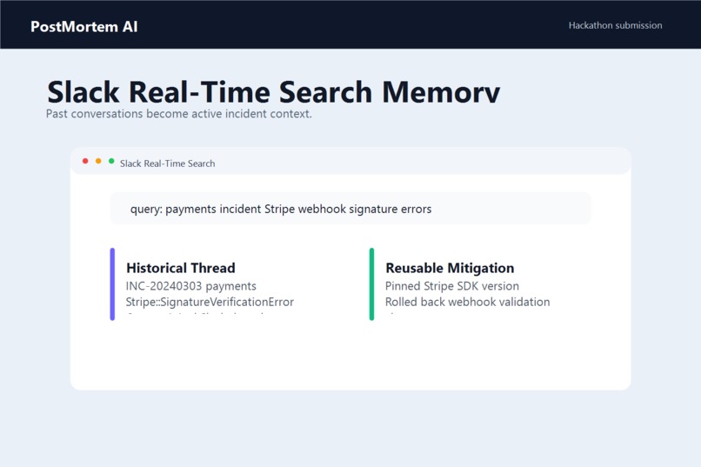Click the Hackathon submission label
Screen dimensions: 701x467
point(615,25)
